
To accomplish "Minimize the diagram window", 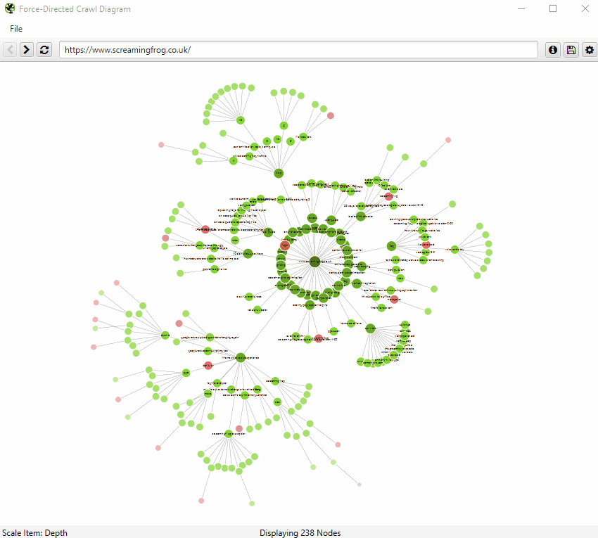I will (521, 8).
